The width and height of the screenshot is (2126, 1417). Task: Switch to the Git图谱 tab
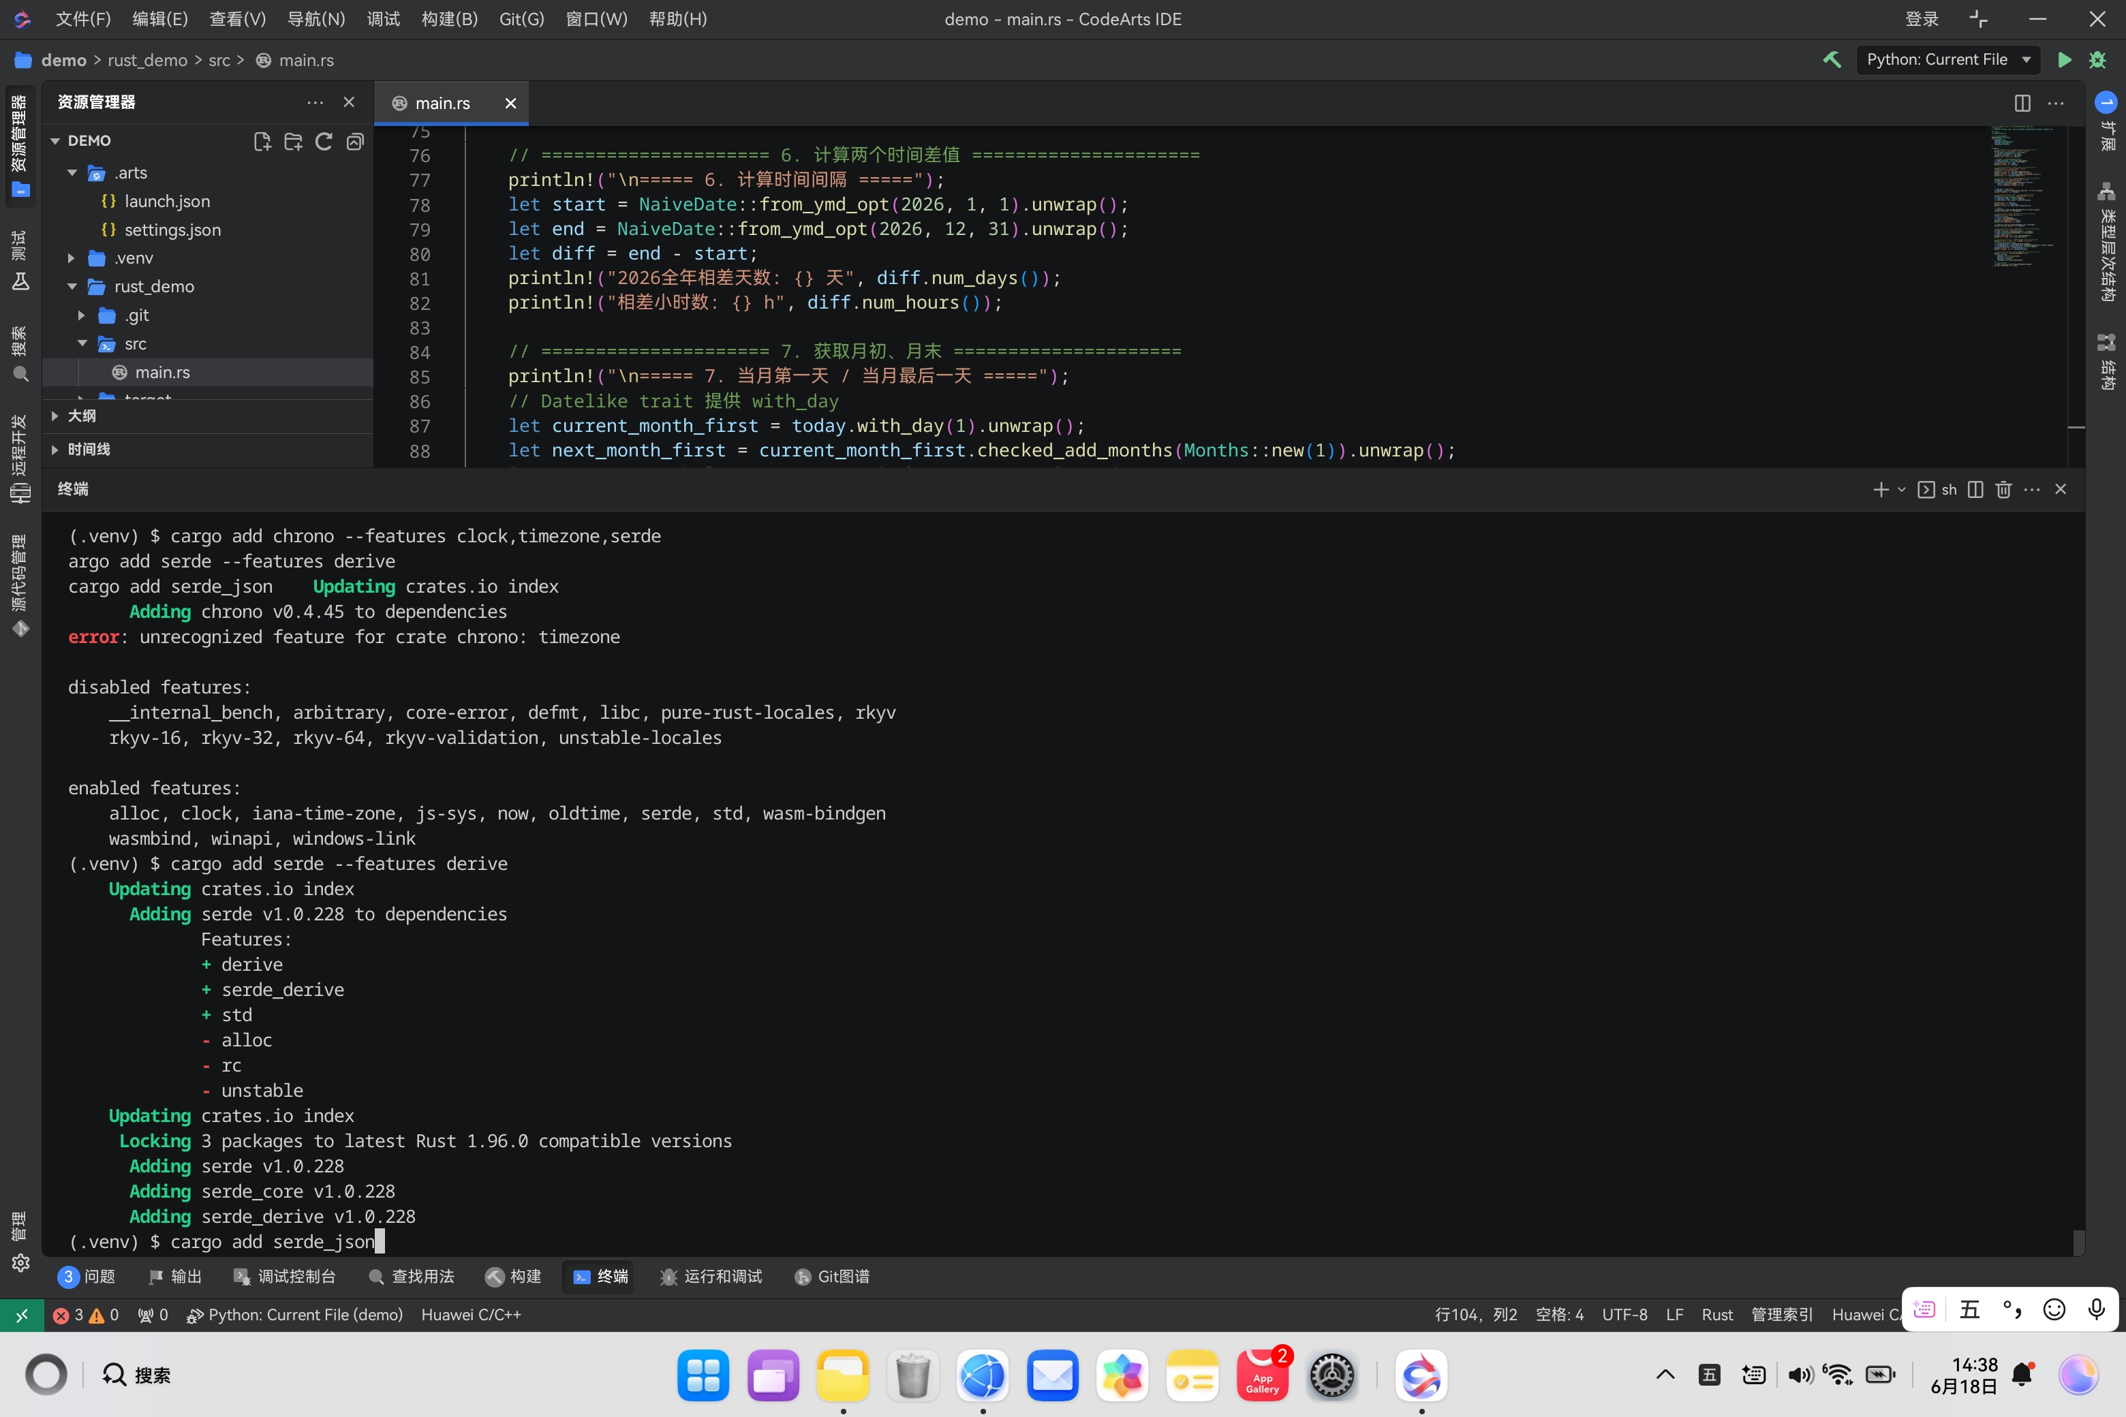point(833,1276)
